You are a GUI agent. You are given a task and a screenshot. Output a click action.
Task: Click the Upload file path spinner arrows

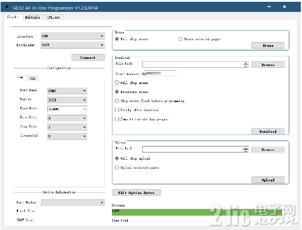coord(246,150)
